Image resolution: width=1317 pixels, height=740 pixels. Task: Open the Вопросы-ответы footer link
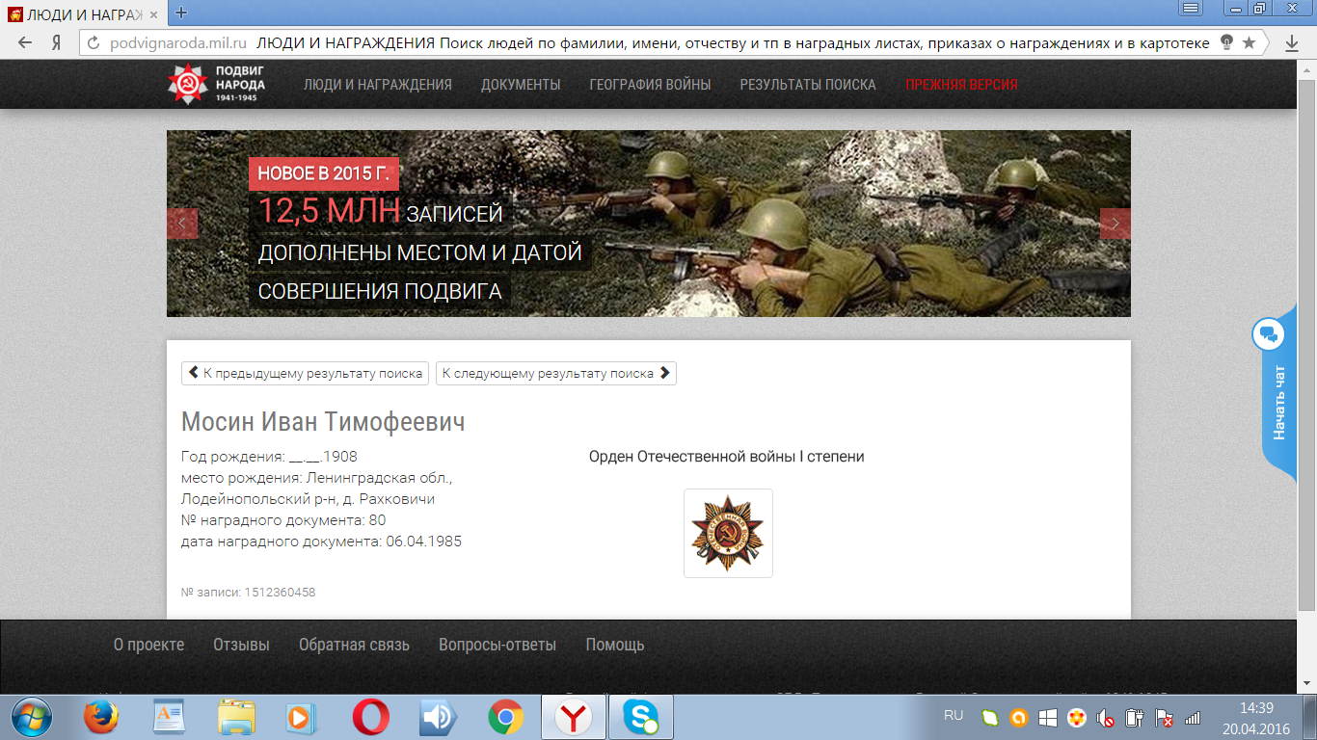click(x=497, y=645)
